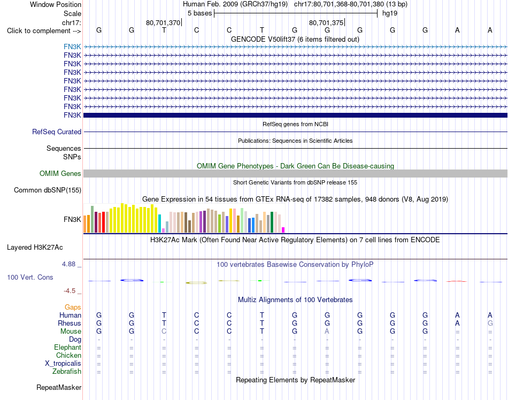Open GENCODE V50lift37 track title
This screenshot has height=400, width=508.
point(295,39)
